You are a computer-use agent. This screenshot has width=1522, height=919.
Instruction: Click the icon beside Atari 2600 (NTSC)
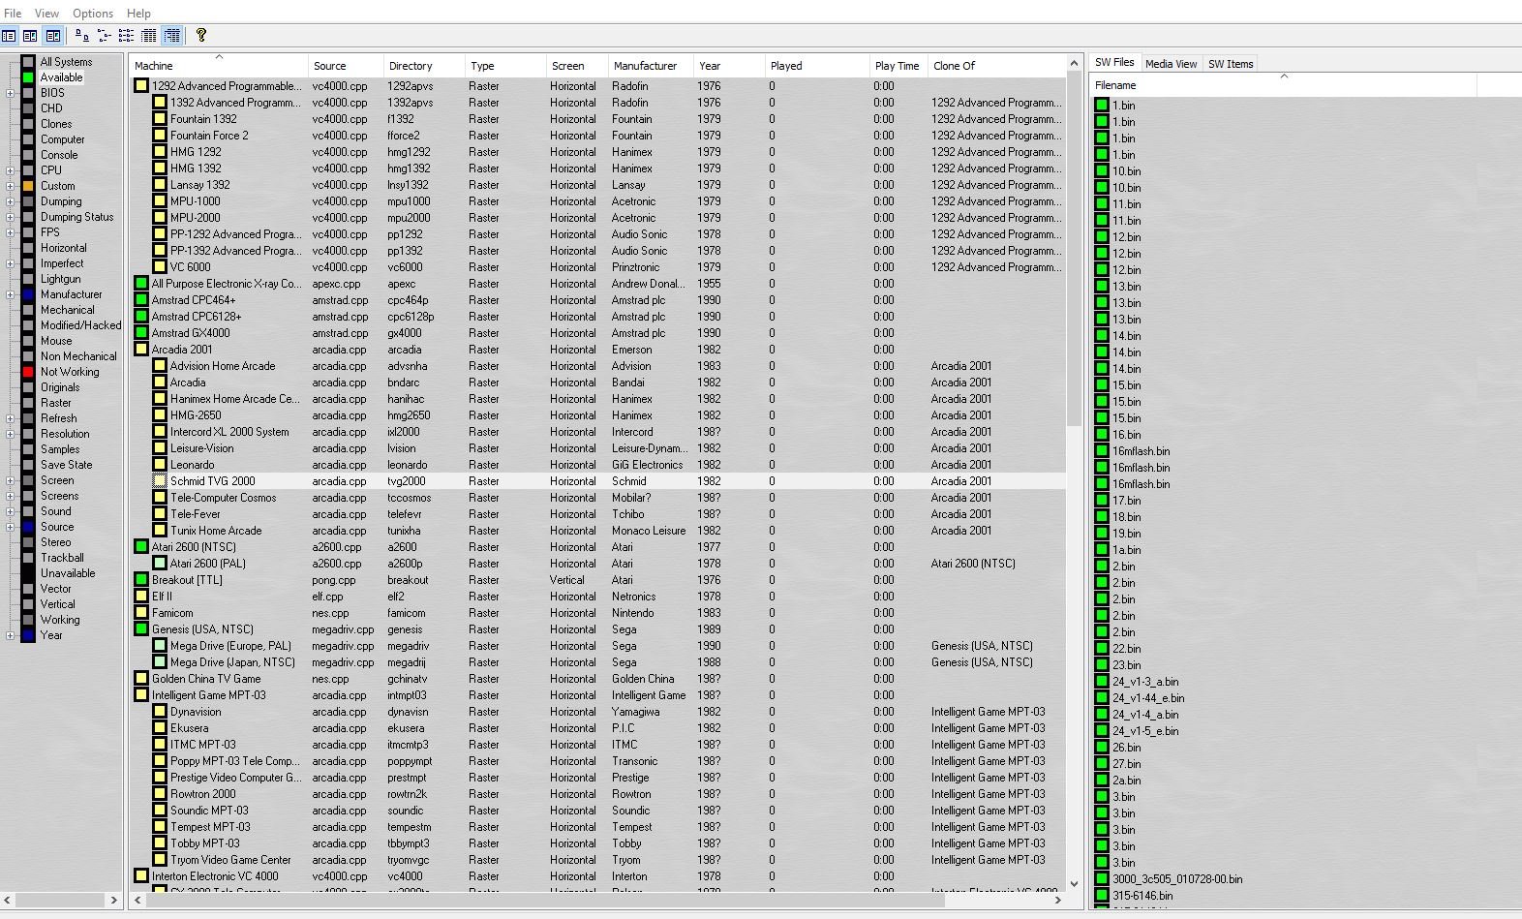coord(141,547)
